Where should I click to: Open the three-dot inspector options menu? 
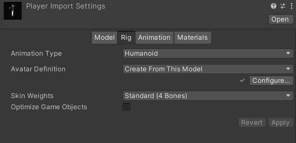[x=292, y=6]
